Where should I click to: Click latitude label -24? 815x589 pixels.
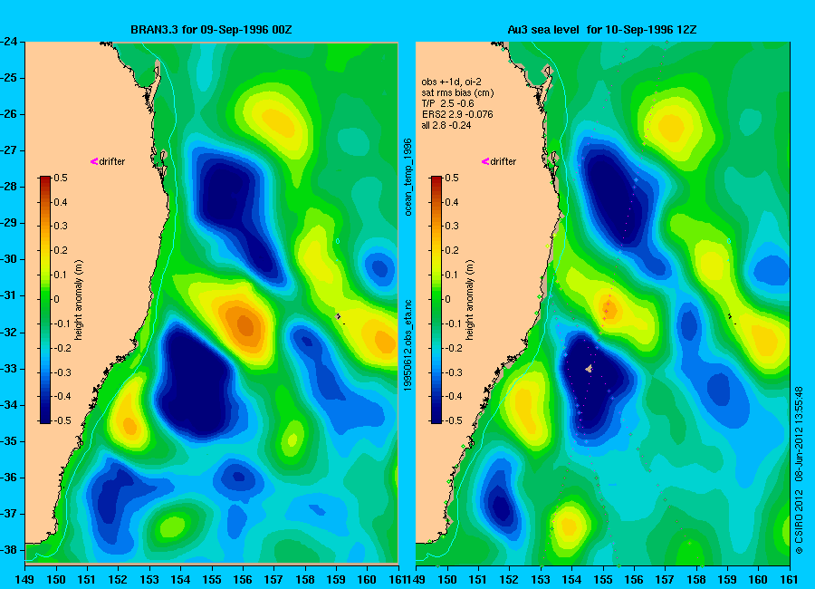pyautogui.click(x=9, y=42)
